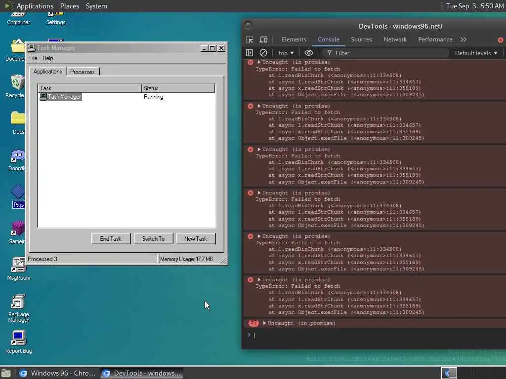Screen dimensions: 506x379
Task: Click the Task Manager icon in the task row
Action: [x=43, y=97]
